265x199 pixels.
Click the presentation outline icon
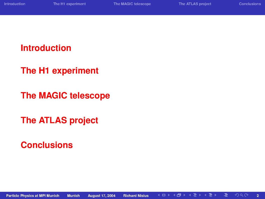pyautogui.click(x=226, y=195)
